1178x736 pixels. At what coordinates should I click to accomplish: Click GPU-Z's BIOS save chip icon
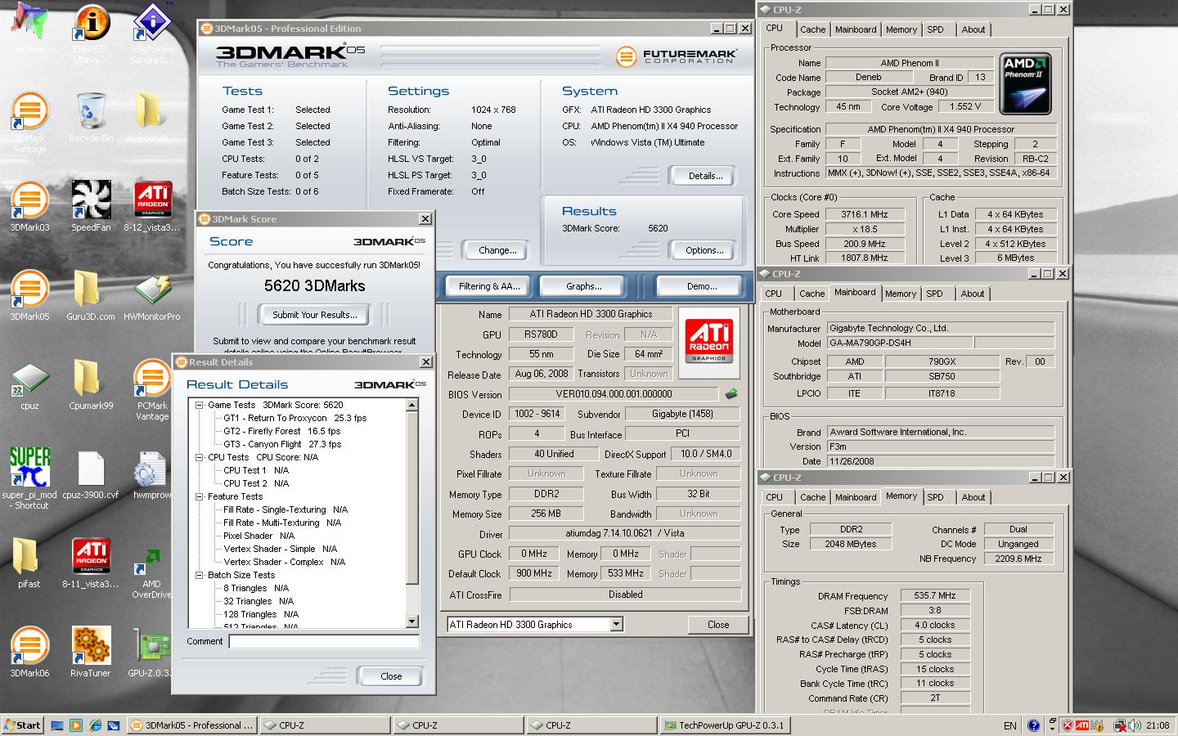pos(731,394)
